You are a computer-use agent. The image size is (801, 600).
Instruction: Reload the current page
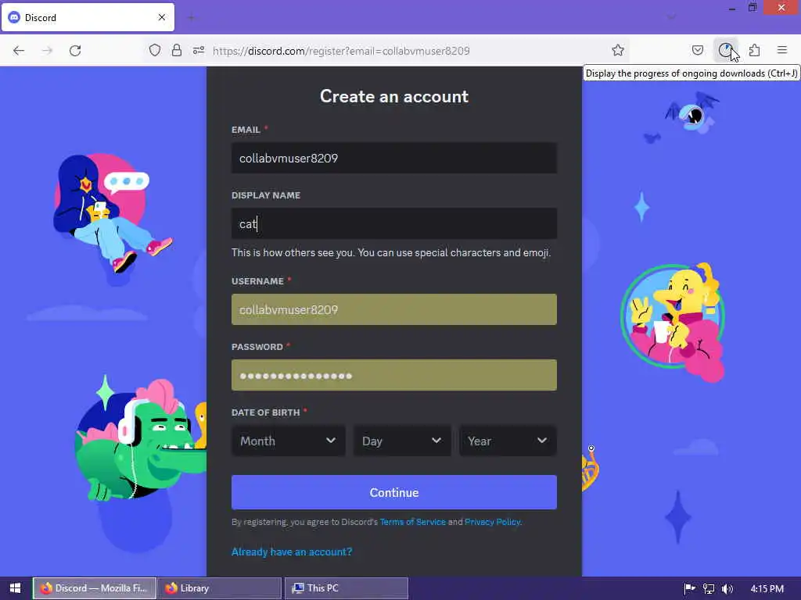[75, 51]
